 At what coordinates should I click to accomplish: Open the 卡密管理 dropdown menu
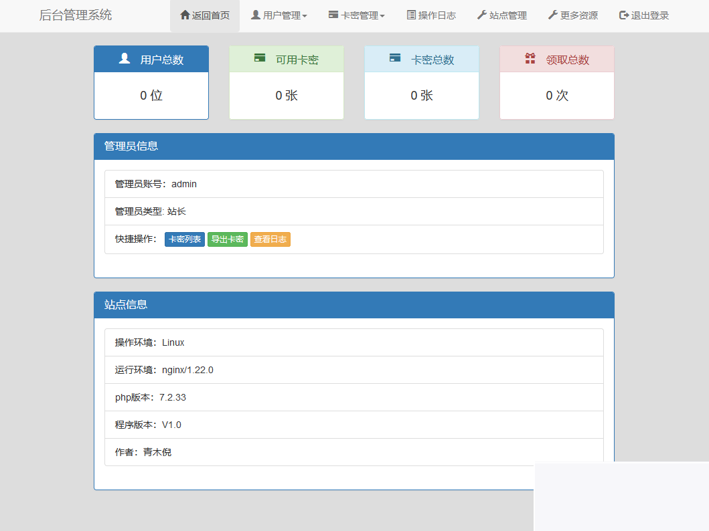[x=356, y=15]
